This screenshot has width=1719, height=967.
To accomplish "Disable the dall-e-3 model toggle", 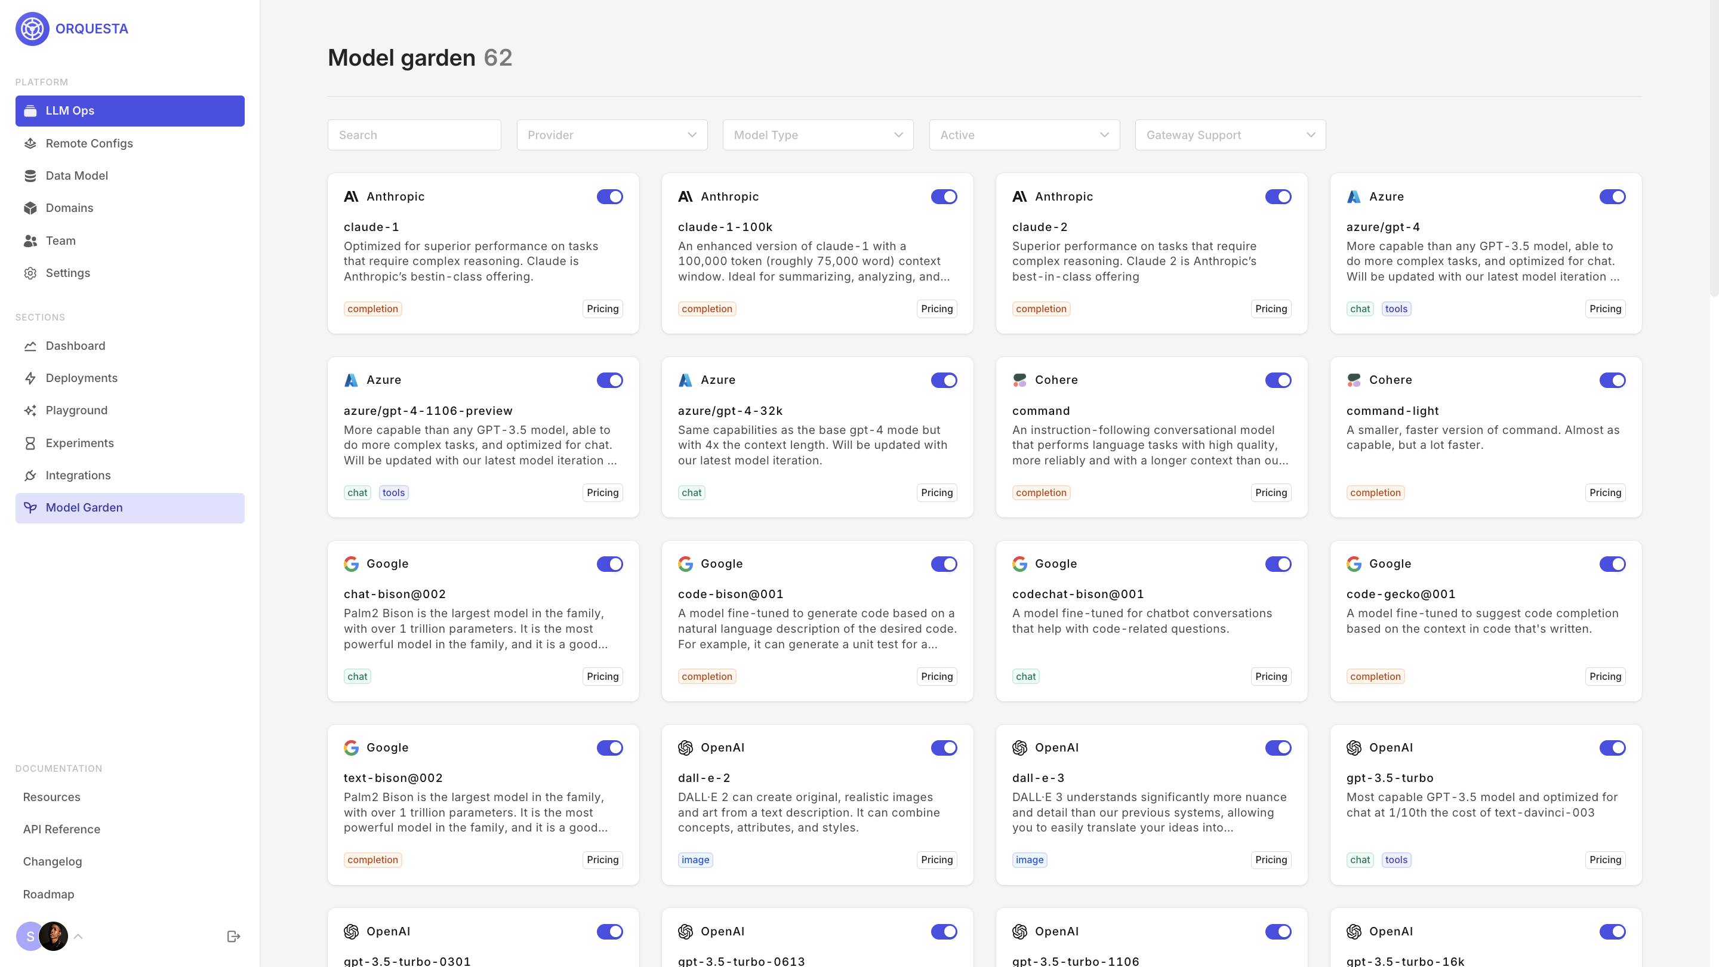I will click(x=1278, y=748).
